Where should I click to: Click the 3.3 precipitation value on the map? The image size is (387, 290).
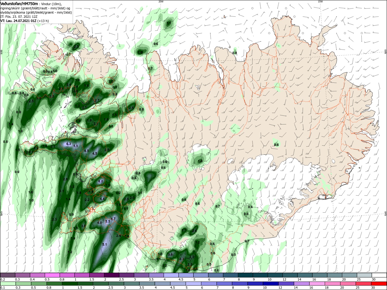click(182, 259)
